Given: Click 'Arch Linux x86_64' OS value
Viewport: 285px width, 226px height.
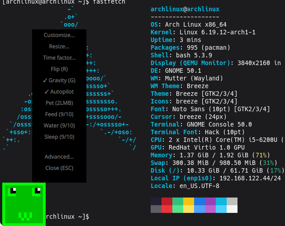Looking at the screenshot, I should [196, 24].
